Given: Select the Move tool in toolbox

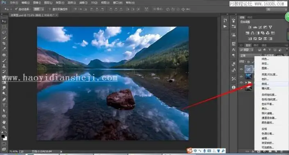Looking at the screenshot, I should coord(4,21).
